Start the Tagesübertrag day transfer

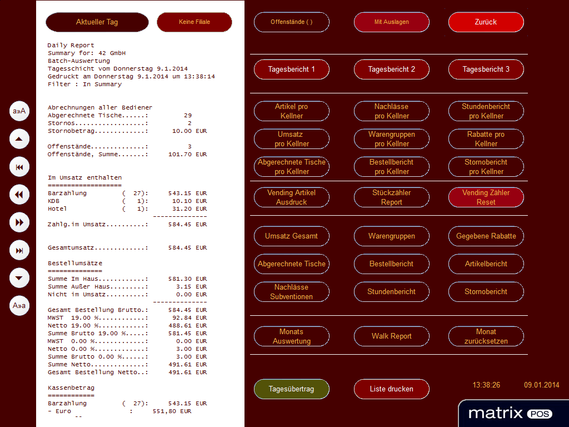tap(292, 389)
